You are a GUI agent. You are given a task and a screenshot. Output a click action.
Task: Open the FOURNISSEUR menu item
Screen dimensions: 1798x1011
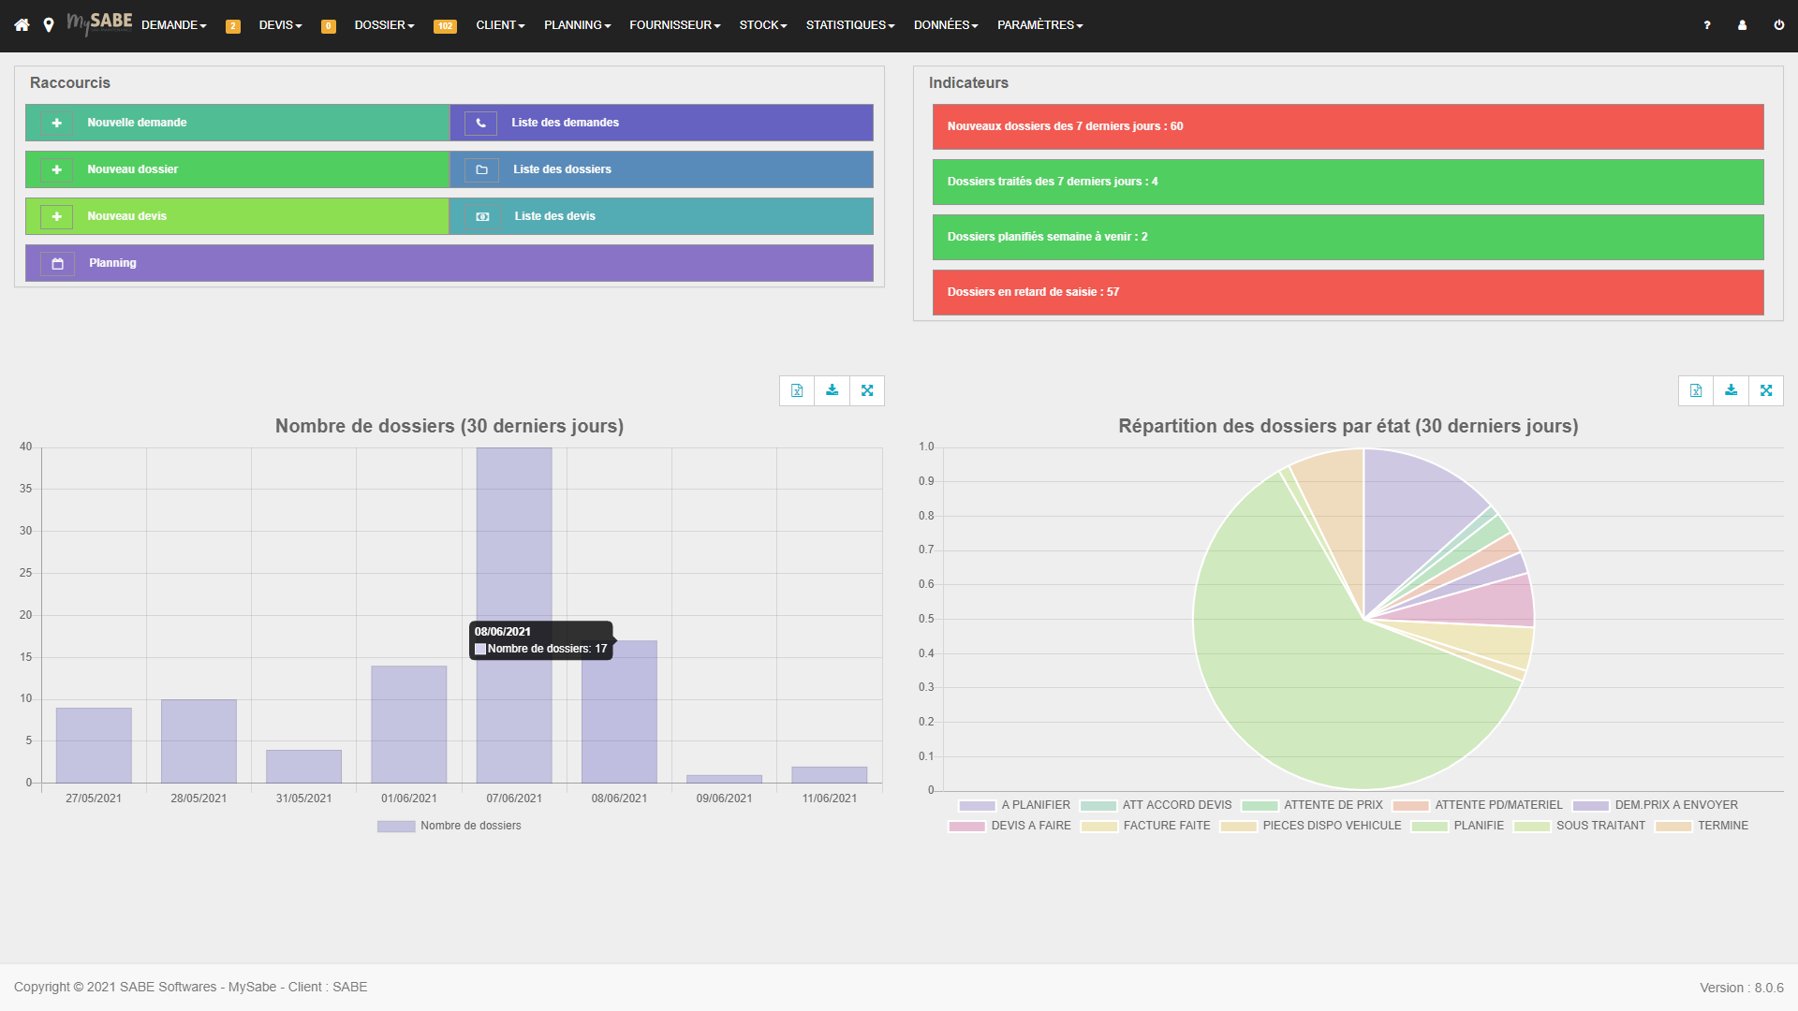674,24
